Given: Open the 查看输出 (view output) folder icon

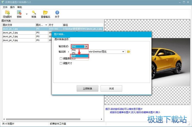Looking at the screenshot, I should point(45,14).
